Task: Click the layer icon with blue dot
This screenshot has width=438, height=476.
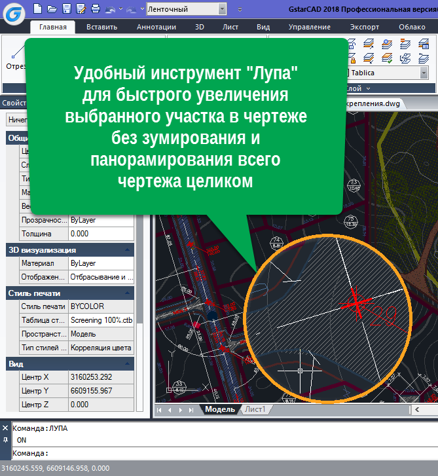Action: click(387, 44)
